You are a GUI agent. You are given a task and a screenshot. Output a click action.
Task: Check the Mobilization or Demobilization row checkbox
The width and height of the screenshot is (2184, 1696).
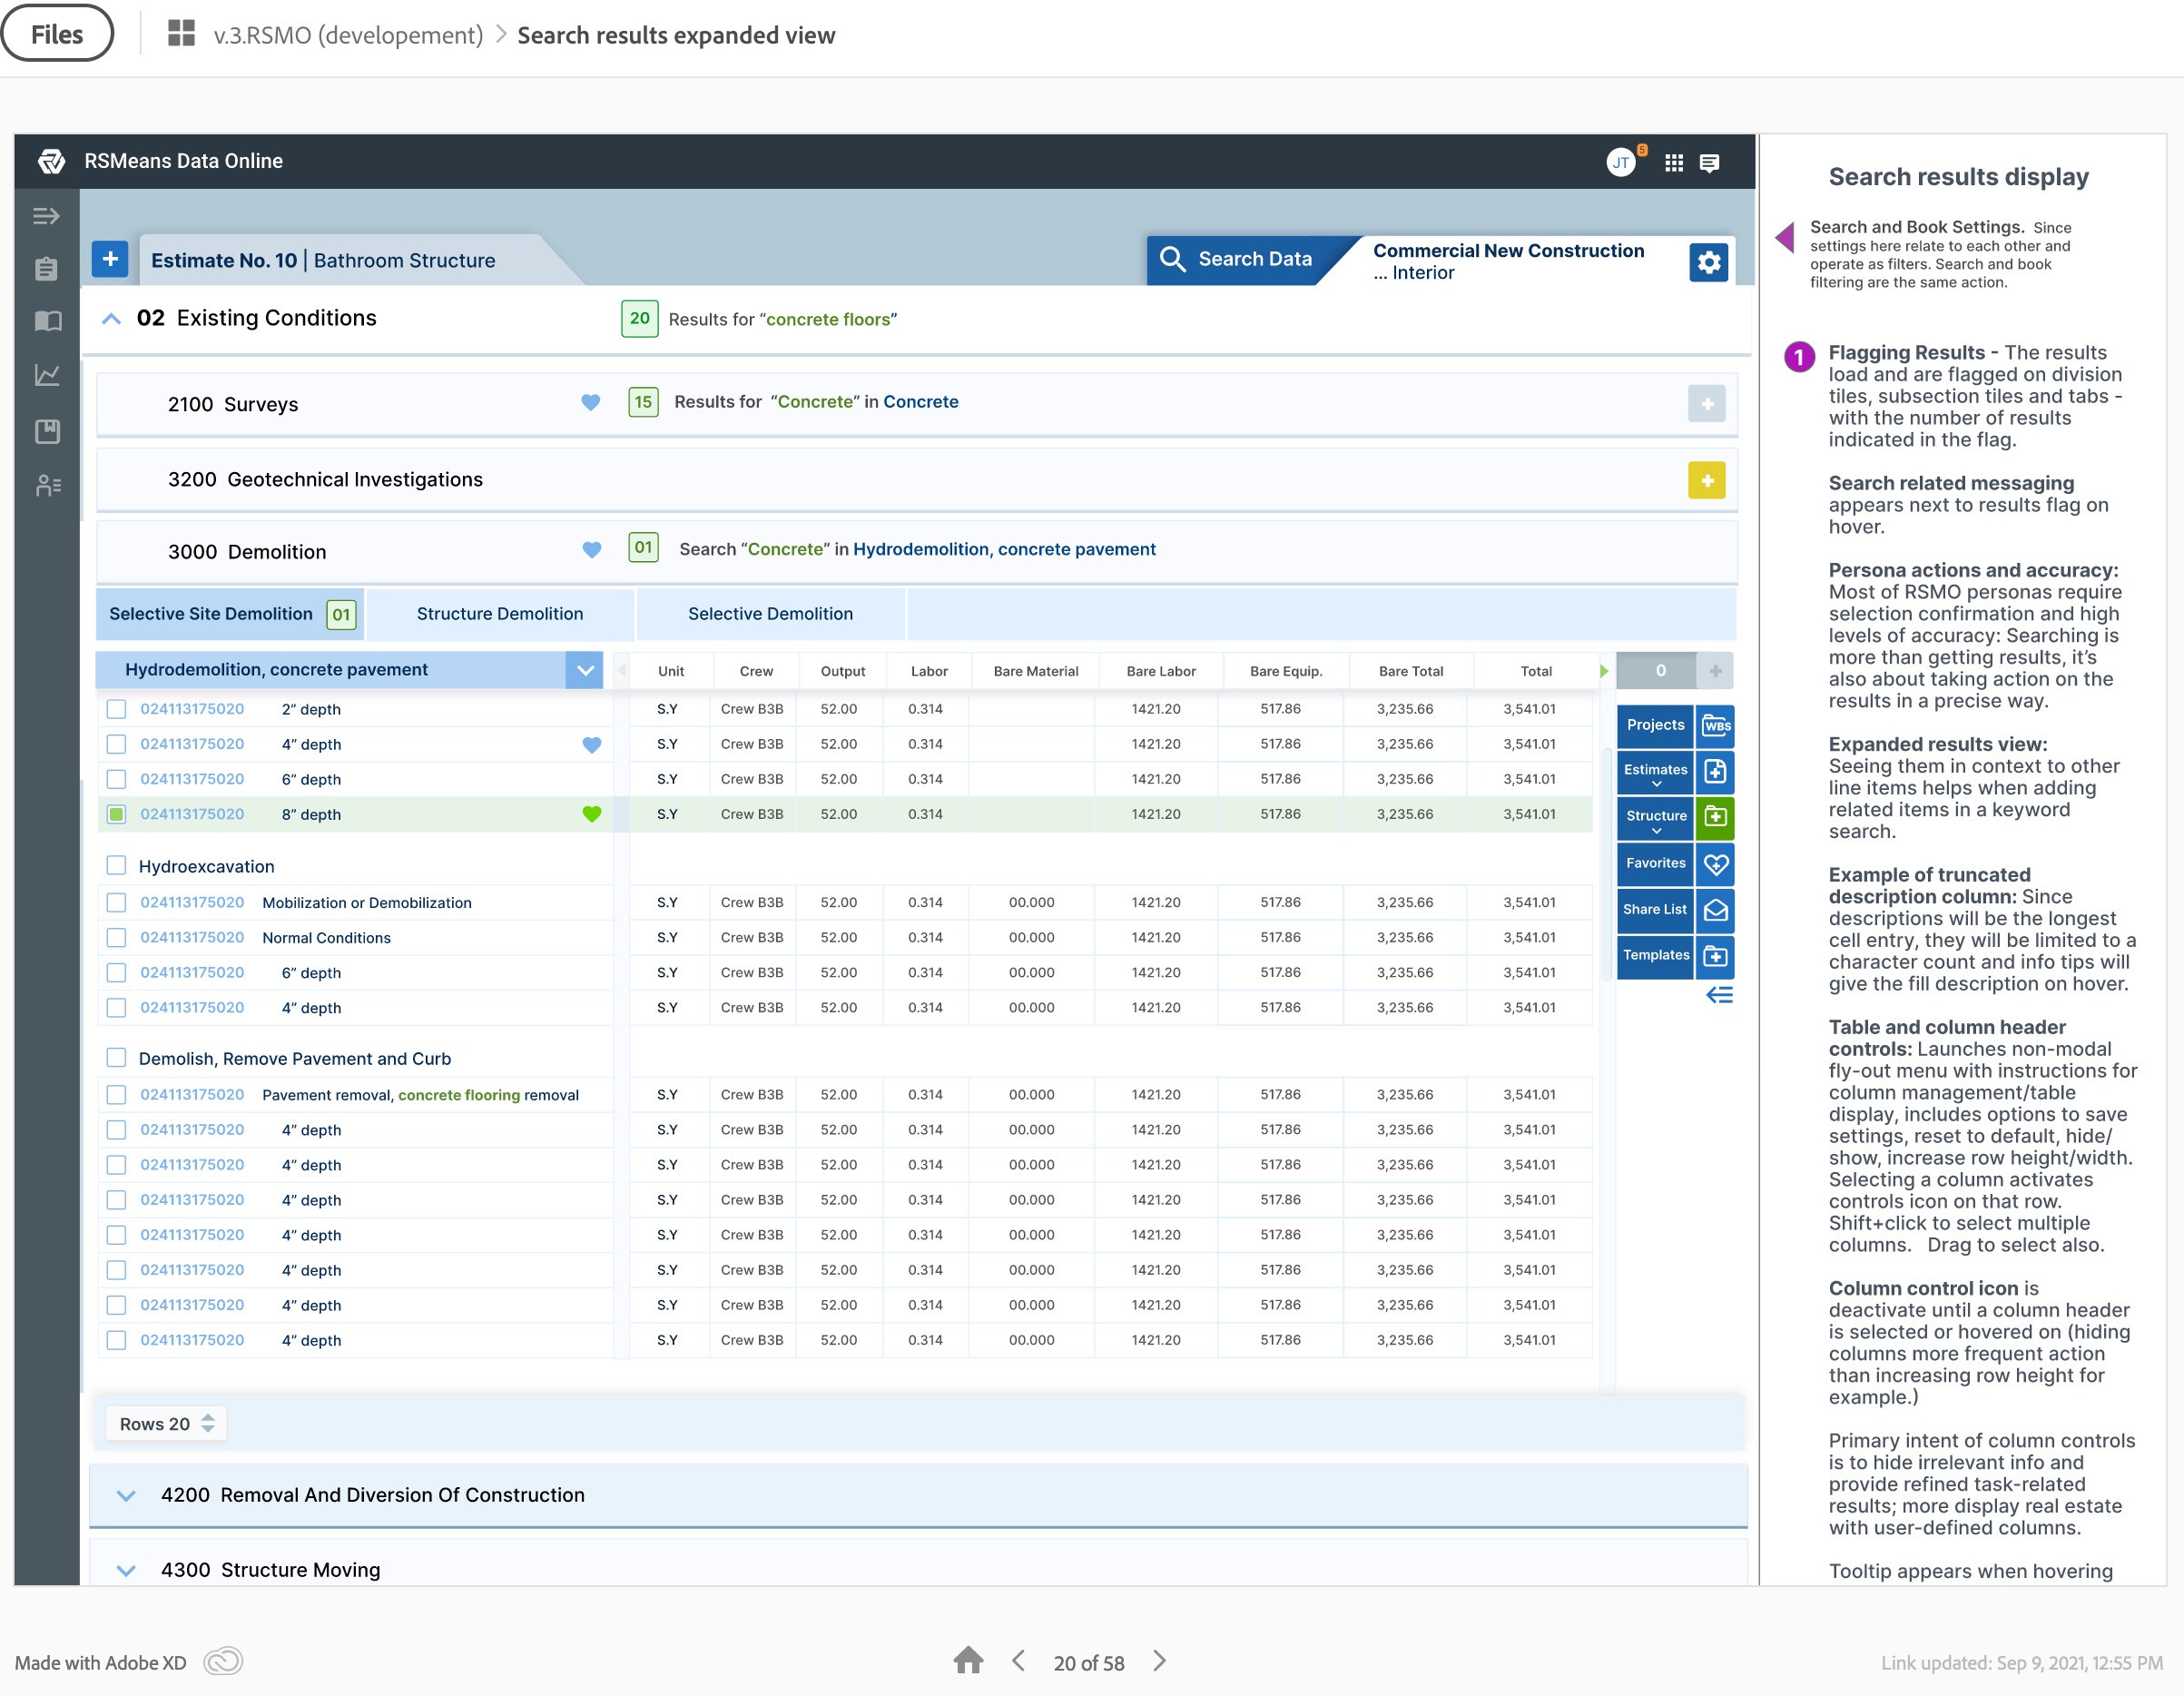[x=116, y=902]
